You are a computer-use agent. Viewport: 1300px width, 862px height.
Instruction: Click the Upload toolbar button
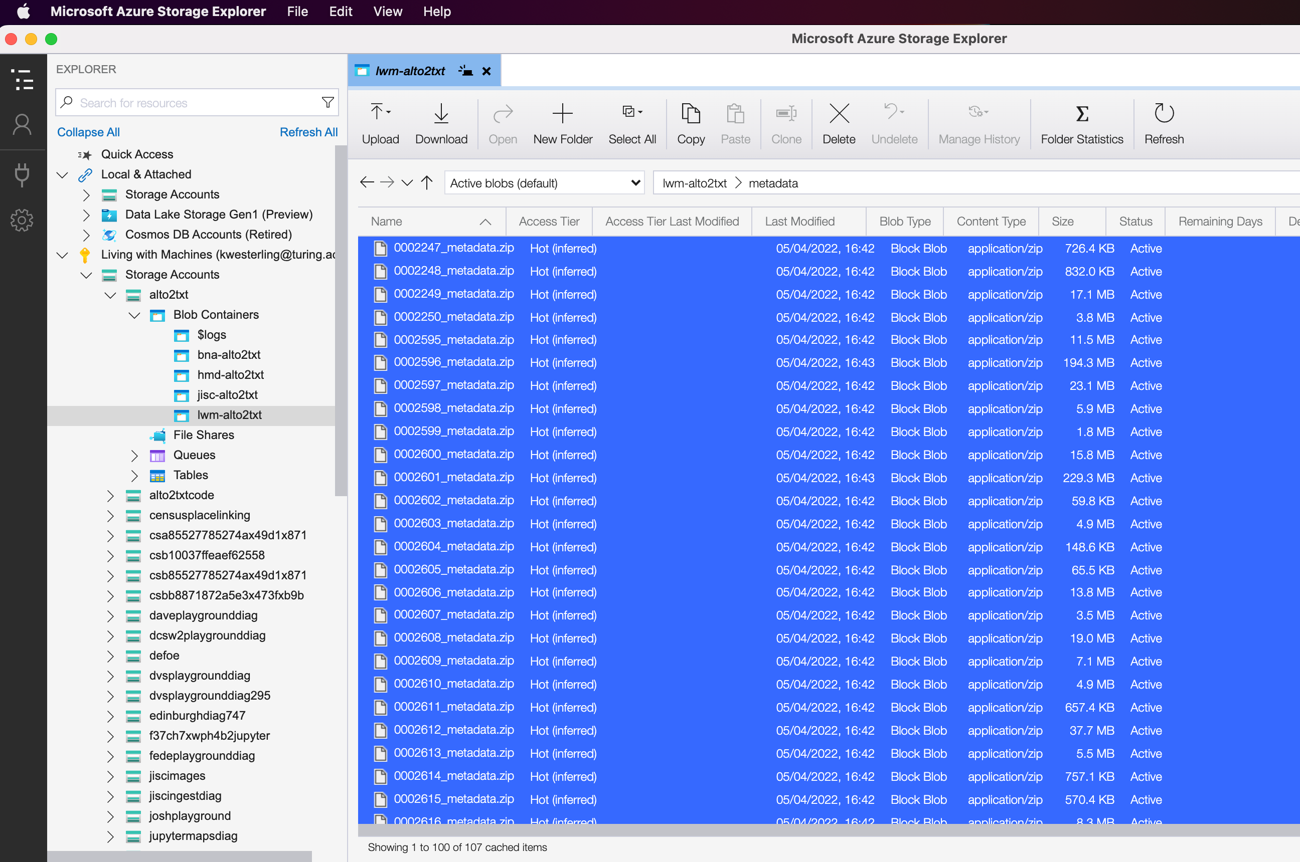[380, 124]
